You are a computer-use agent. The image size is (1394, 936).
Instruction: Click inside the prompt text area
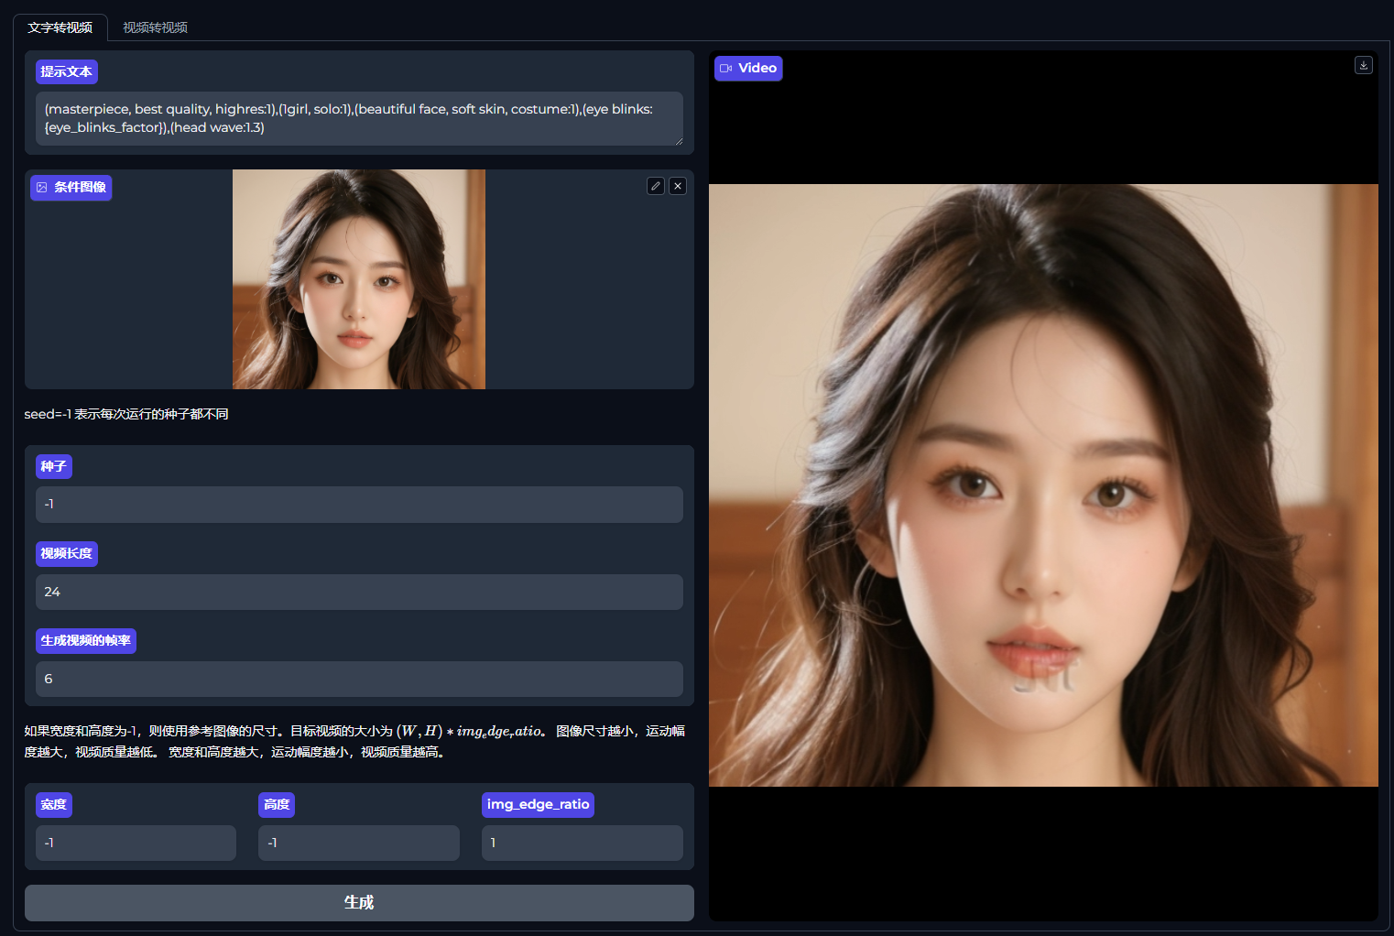(358, 118)
